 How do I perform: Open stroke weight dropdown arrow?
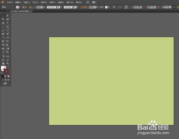click(x=44, y=7)
